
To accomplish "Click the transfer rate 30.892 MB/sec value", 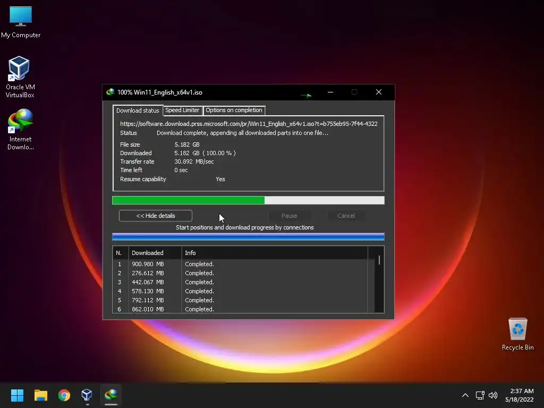I will click(194, 161).
